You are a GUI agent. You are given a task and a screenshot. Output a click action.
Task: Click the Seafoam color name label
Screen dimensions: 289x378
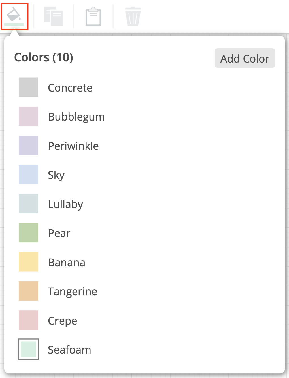(x=69, y=349)
